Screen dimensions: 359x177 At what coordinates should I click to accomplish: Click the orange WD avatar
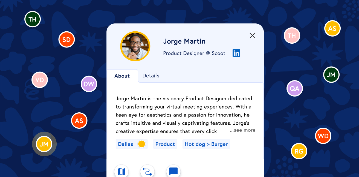[323, 136]
